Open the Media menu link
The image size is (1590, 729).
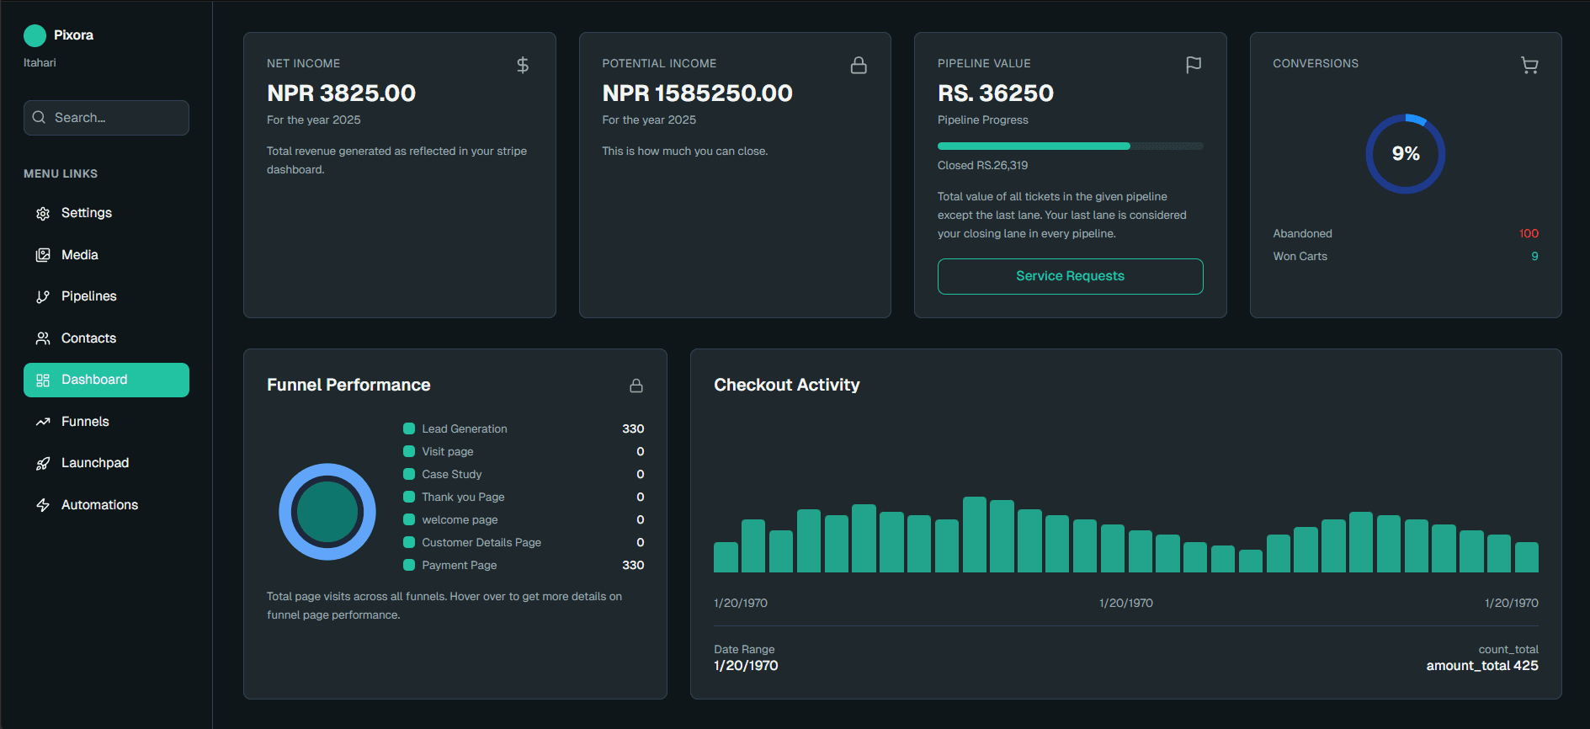80,255
